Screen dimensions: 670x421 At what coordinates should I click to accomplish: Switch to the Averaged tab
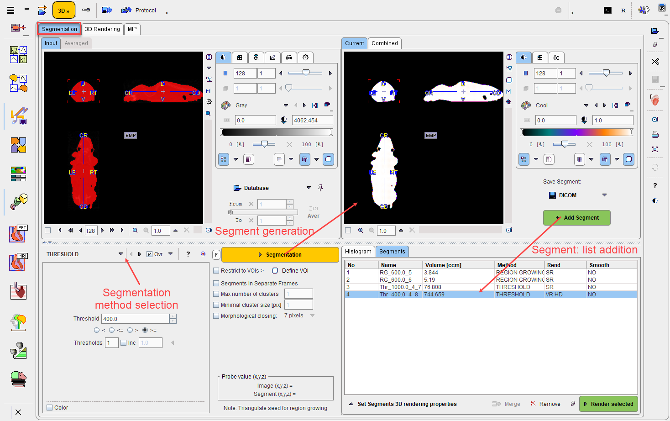76,43
